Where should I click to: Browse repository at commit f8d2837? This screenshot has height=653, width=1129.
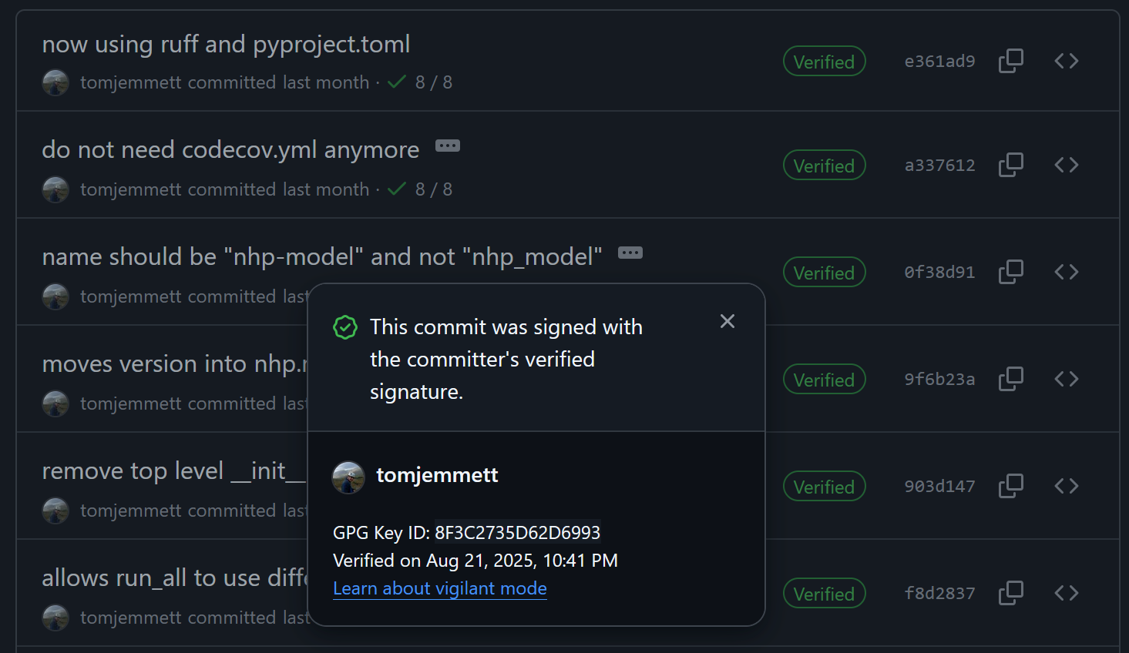pos(1066,593)
